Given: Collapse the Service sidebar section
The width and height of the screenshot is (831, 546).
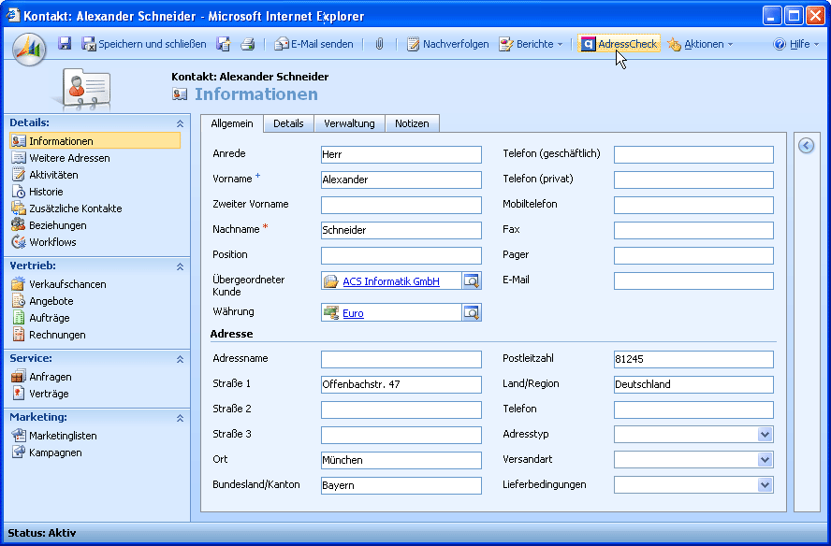Looking at the screenshot, I should tap(181, 359).
